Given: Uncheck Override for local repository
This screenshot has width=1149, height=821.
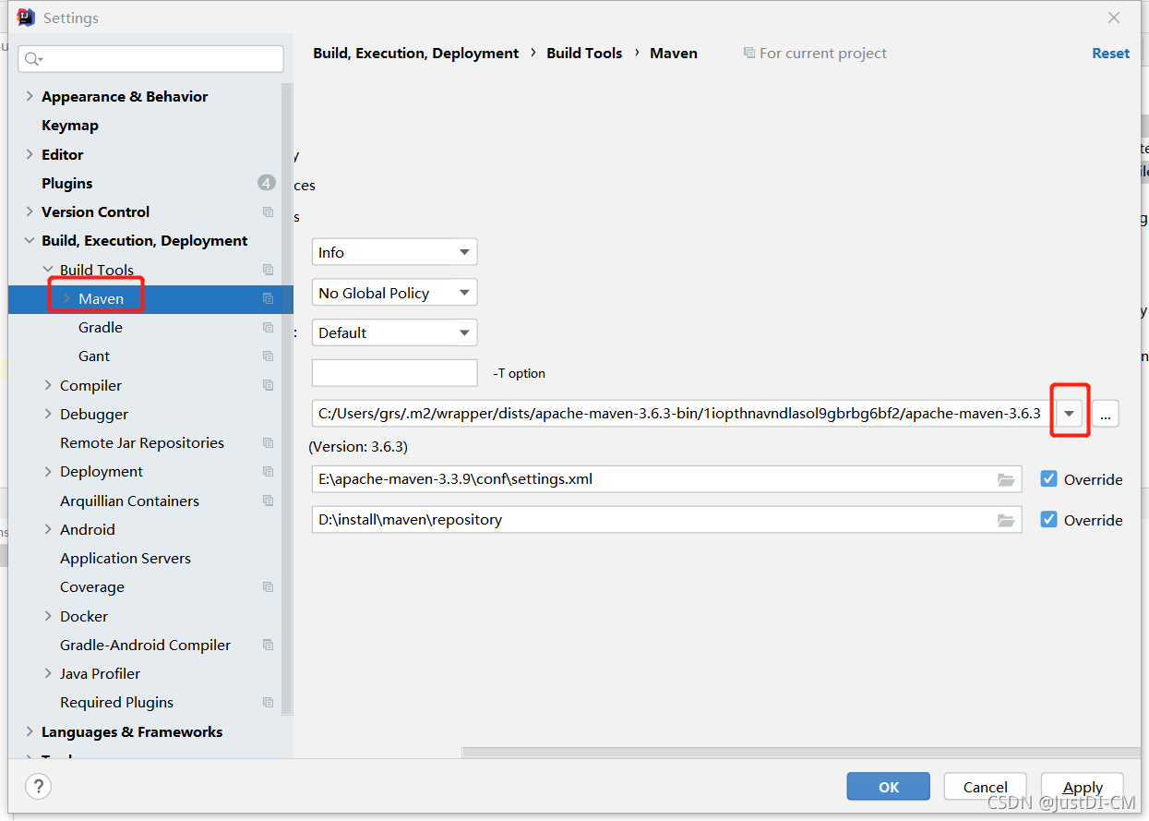Looking at the screenshot, I should click(x=1048, y=520).
